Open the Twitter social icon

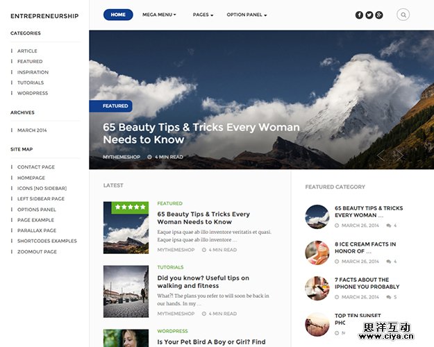369,15
